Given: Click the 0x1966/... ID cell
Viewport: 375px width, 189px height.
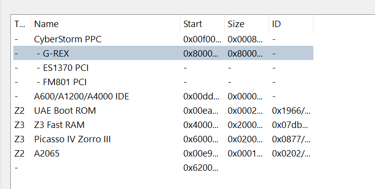Looking at the screenshot, I should click(291, 111).
